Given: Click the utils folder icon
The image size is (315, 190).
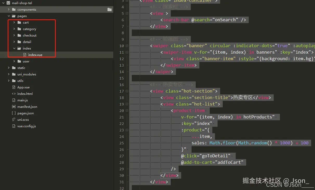Looking at the screenshot, I should tap(14, 81).
